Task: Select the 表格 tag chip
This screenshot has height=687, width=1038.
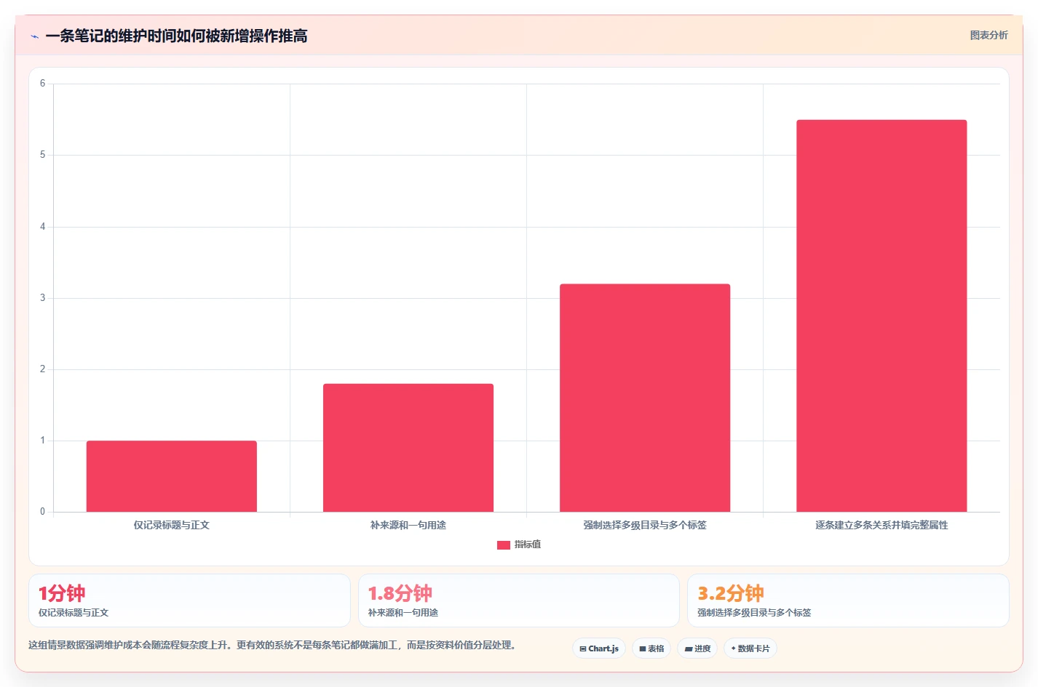Action: click(651, 648)
